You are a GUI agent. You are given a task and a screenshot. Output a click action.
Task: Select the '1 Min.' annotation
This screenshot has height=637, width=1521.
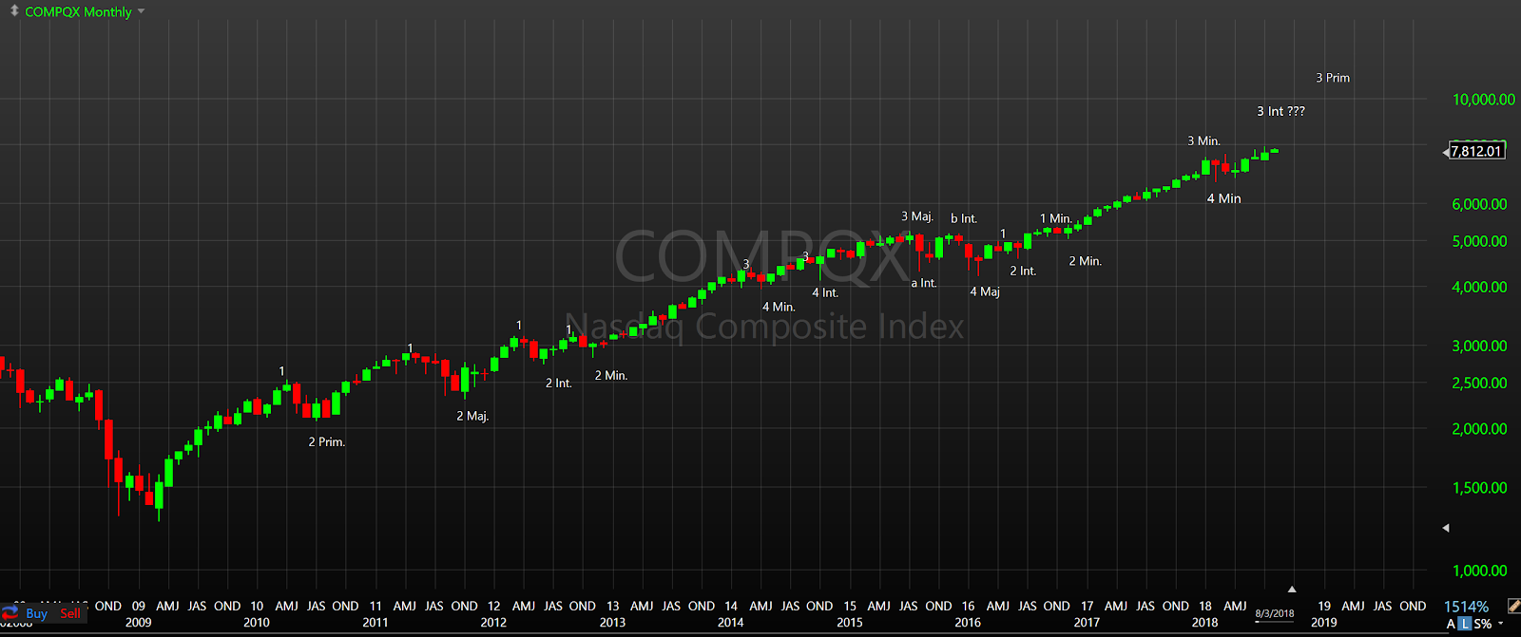(x=1056, y=218)
